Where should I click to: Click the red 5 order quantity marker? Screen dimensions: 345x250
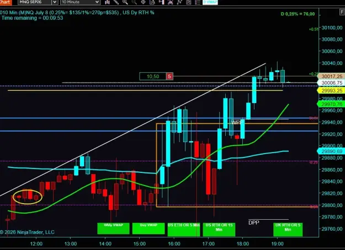click(169, 77)
